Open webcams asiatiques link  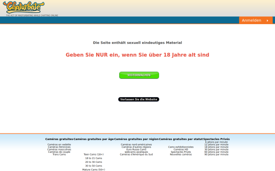point(136,152)
